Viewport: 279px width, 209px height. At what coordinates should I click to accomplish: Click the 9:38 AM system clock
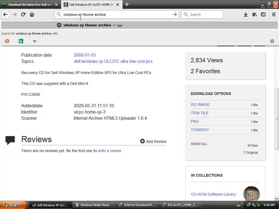pyautogui.click(x=269, y=205)
